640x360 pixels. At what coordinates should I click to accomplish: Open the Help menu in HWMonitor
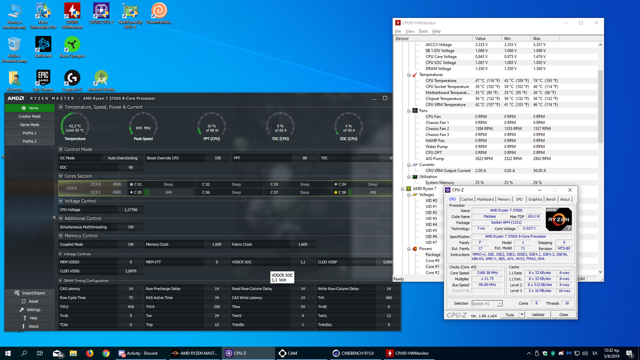pyautogui.click(x=436, y=31)
